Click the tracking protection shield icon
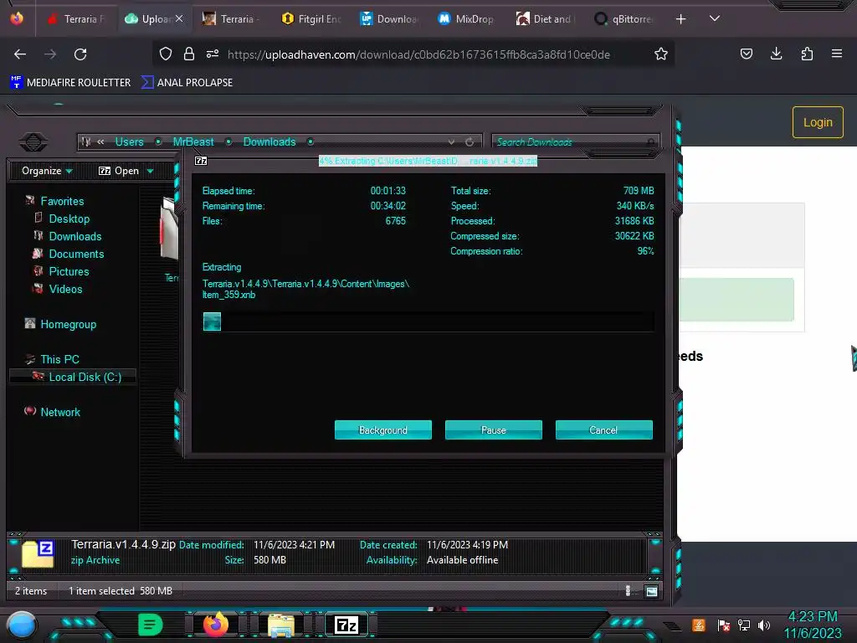The image size is (857, 643). (166, 54)
